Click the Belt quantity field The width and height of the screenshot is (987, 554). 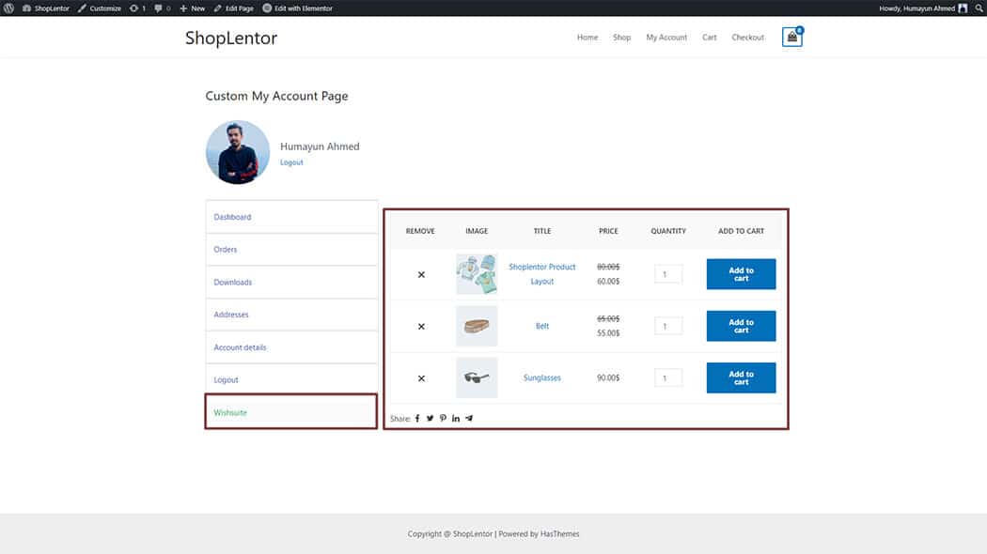pos(667,327)
